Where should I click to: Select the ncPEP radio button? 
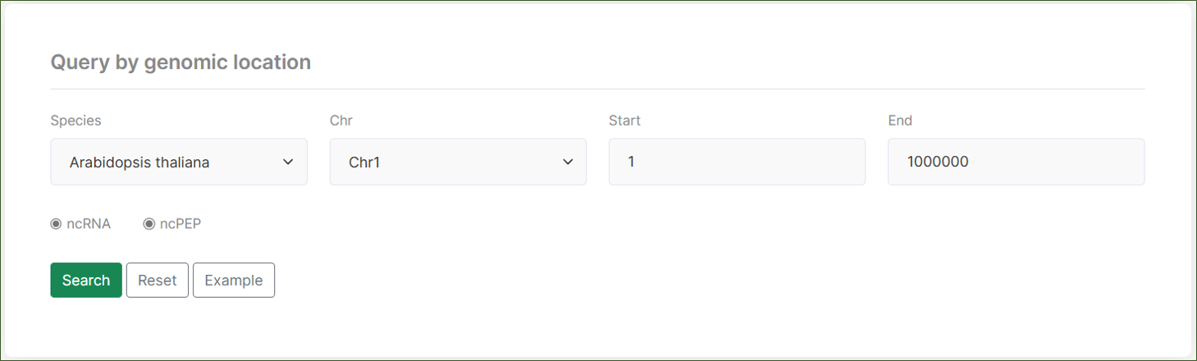(149, 224)
